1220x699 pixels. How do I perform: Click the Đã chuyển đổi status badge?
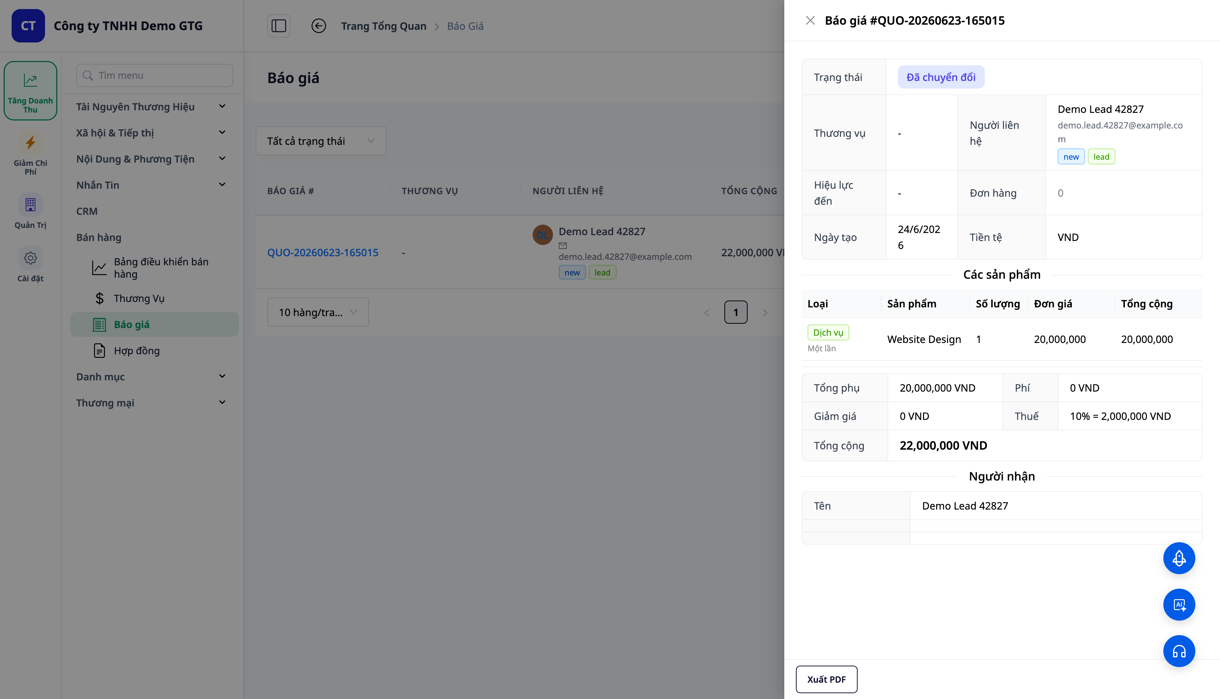(x=941, y=77)
